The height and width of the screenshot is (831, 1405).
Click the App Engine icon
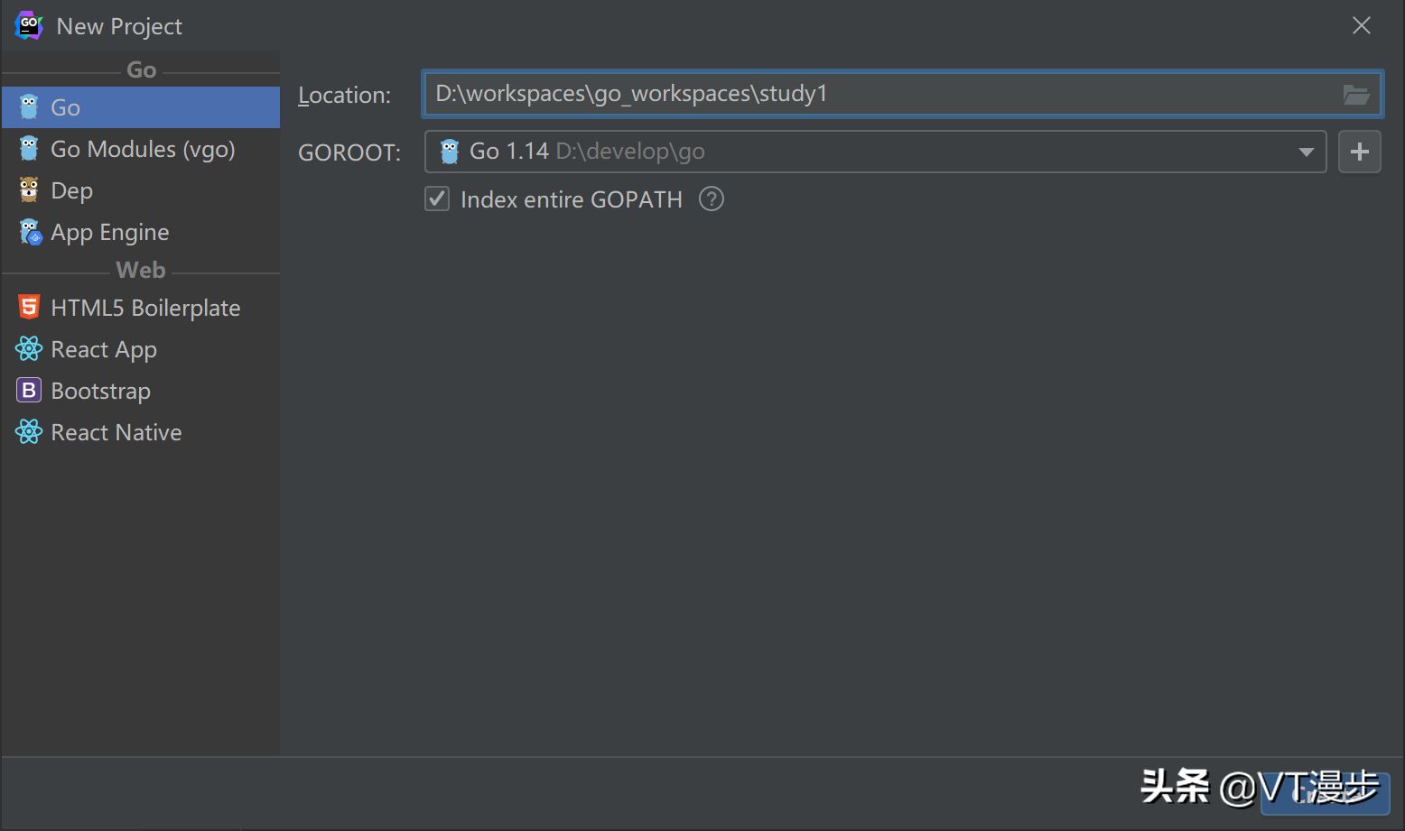[x=30, y=232]
